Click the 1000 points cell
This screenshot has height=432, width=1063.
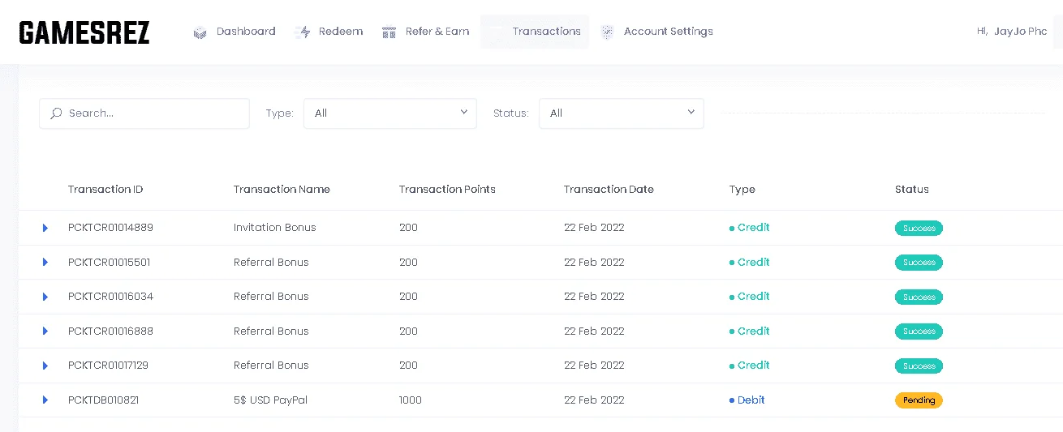point(411,400)
